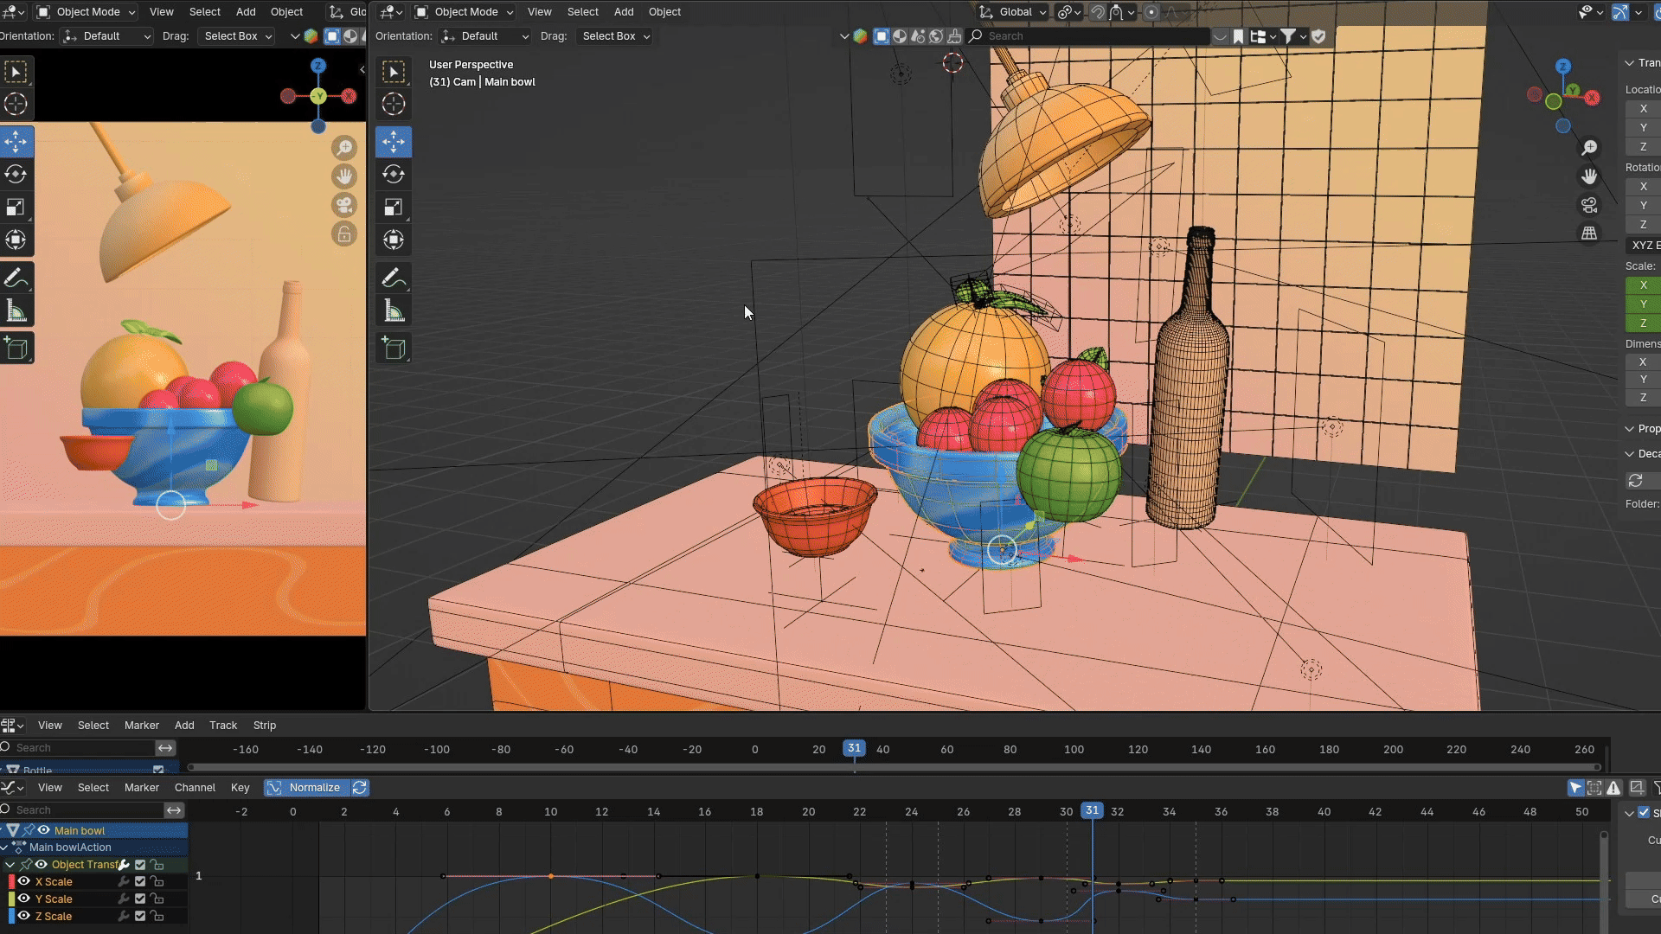The height and width of the screenshot is (934, 1661).
Task: Uncheck the Z Scale channel checkbox
Action: click(140, 916)
